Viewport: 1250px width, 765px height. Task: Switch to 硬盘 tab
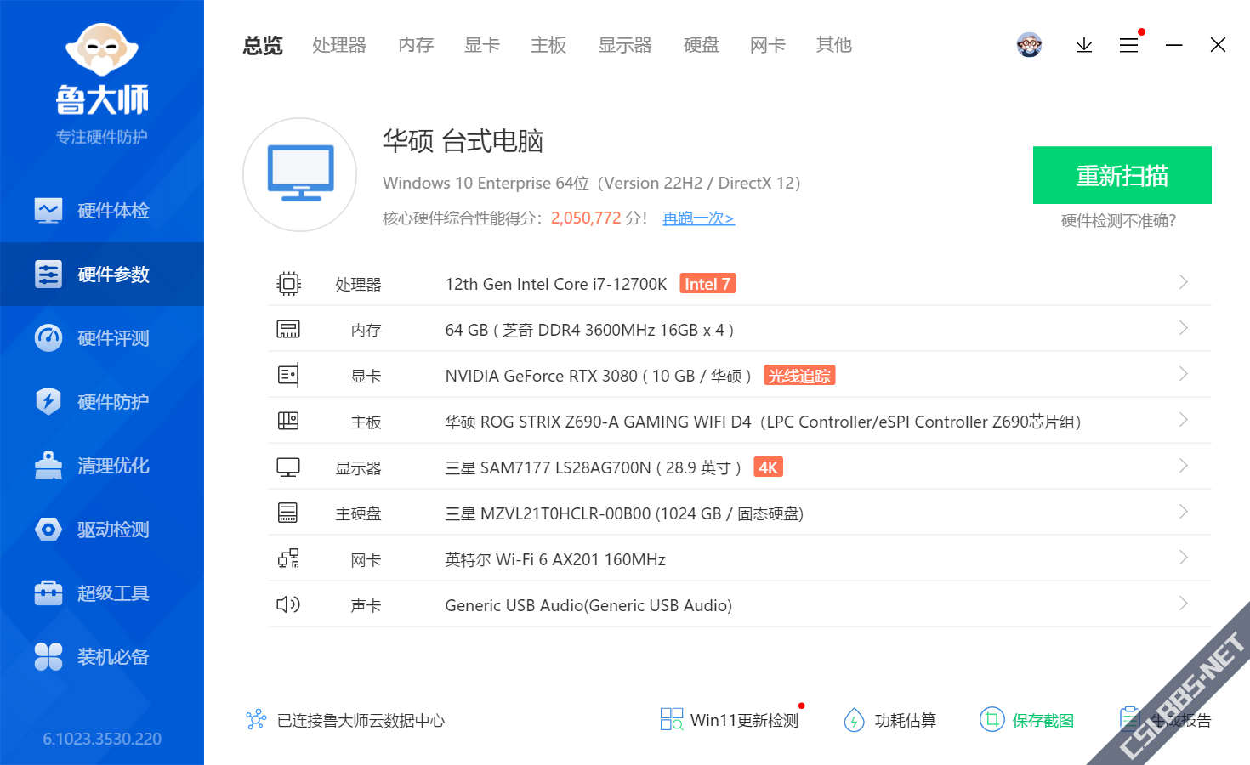(702, 45)
